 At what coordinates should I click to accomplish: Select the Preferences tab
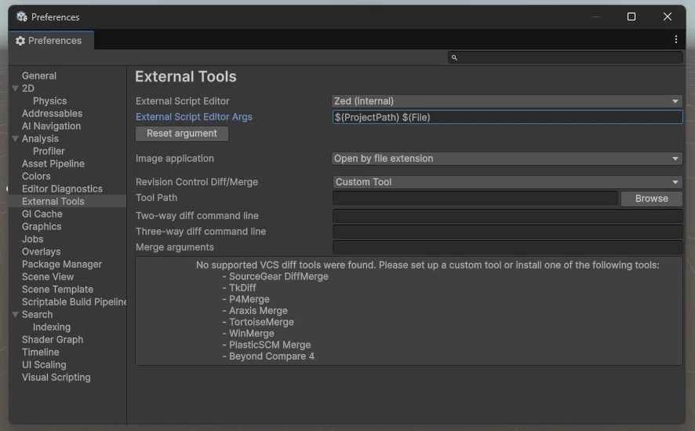point(51,40)
